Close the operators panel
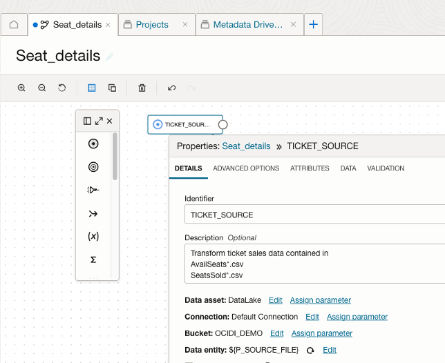Viewport: 445px width, 363px height. pos(110,121)
